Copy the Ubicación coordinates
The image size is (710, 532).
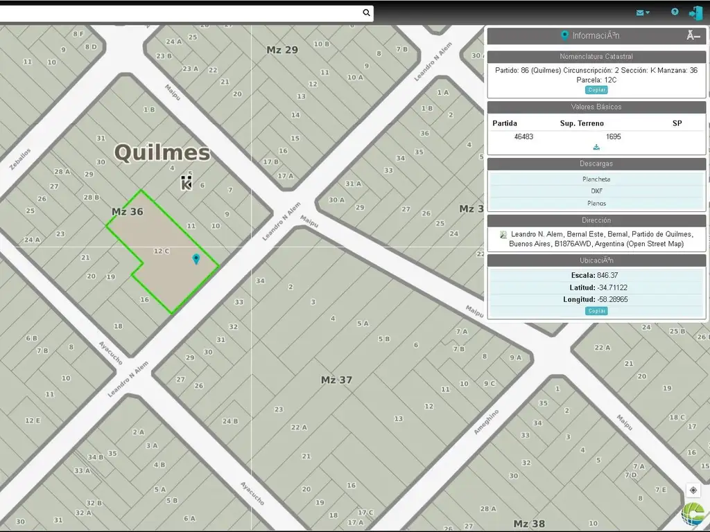tap(596, 311)
